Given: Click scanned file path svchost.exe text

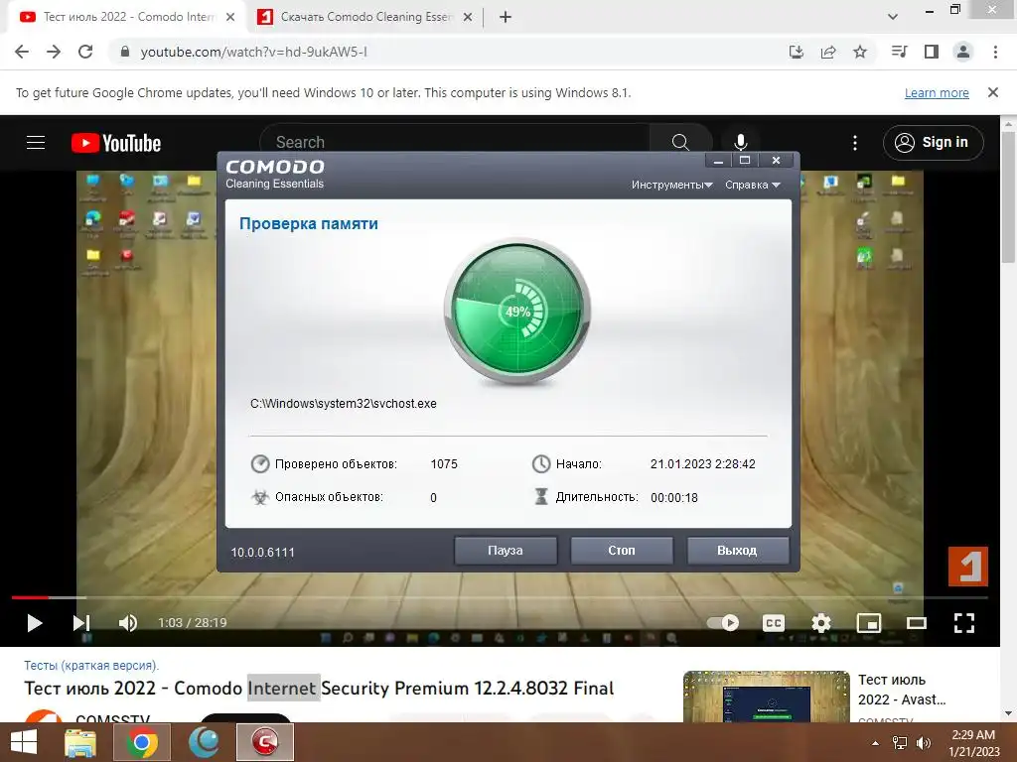Looking at the screenshot, I should pyautogui.click(x=343, y=404).
